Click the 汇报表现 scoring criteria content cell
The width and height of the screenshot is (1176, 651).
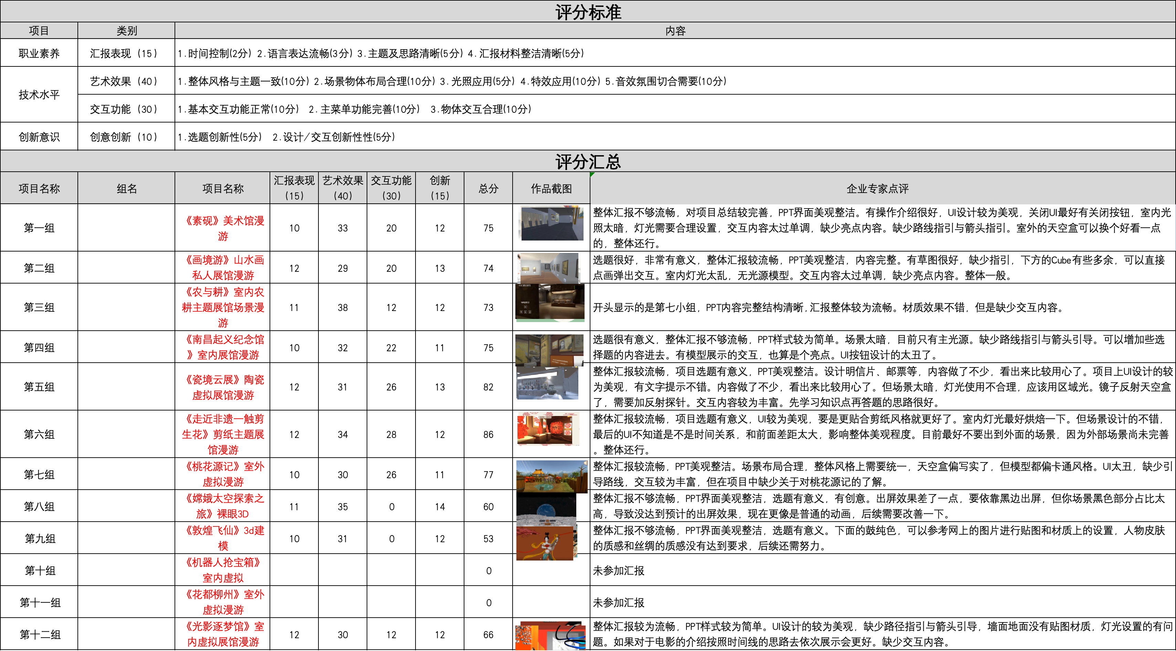675,53
